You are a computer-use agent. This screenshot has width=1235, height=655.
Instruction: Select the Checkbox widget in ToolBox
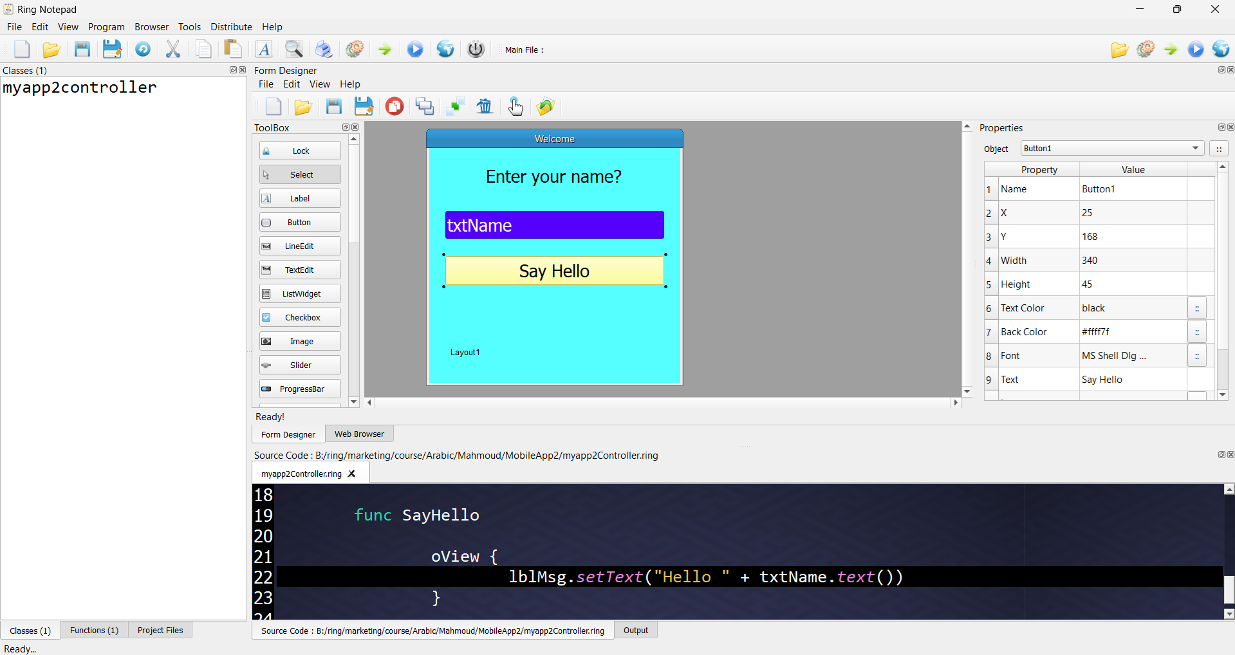click(x=300, y=318)
